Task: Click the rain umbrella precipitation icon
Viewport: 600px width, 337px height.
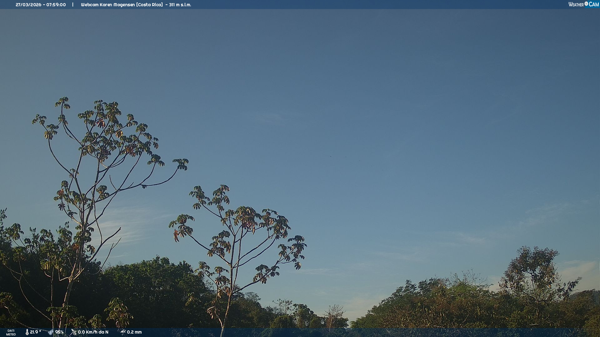Action: [123, 332]
